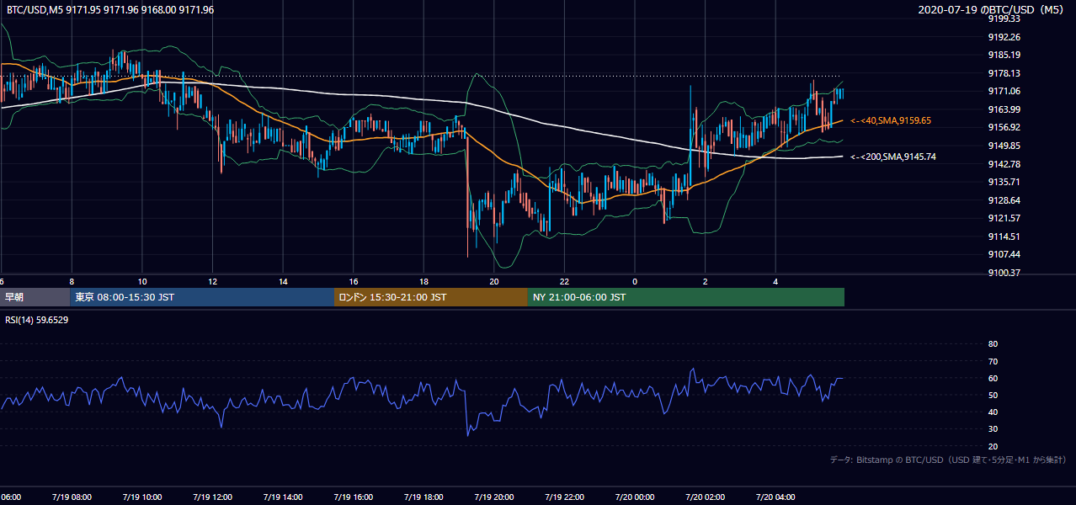
Task: Click price axis value 9121.57
Action: [x=1004, y=218]
